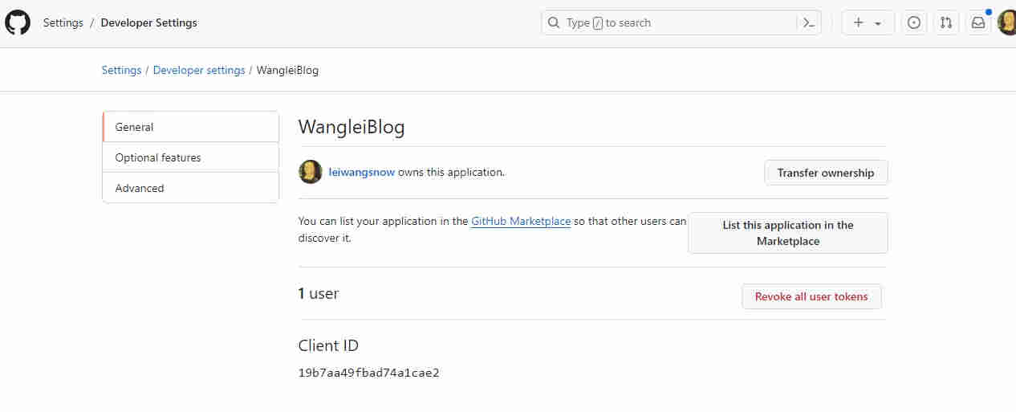The image size is (1016, 412).
Task: Click the leiwangsnow owner avatar image
Action: coord(311,172)
